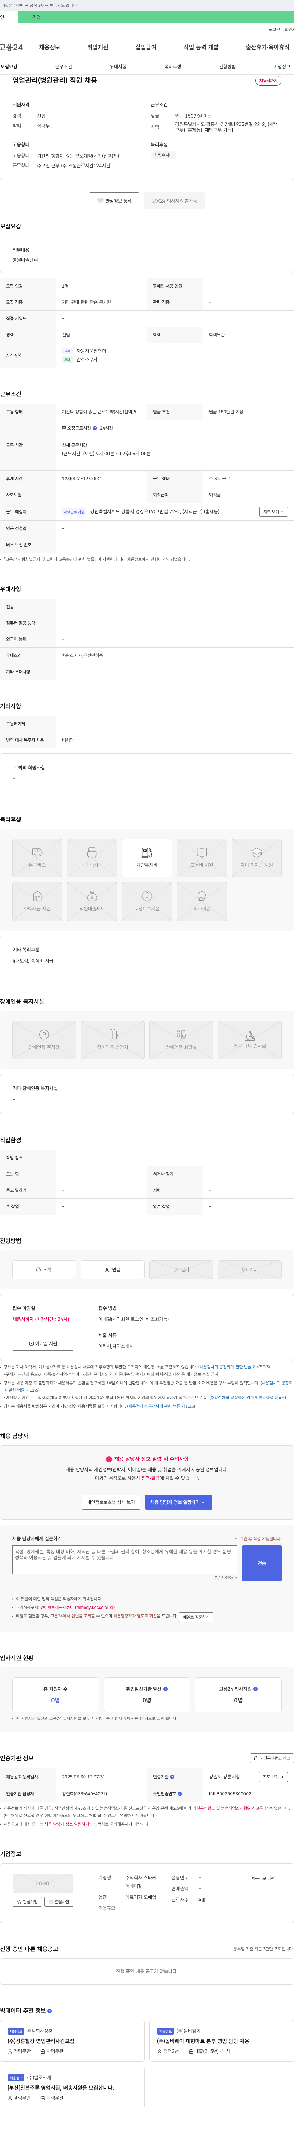
Task: Click the 열람차단 button
Action: coord(59,1901)
